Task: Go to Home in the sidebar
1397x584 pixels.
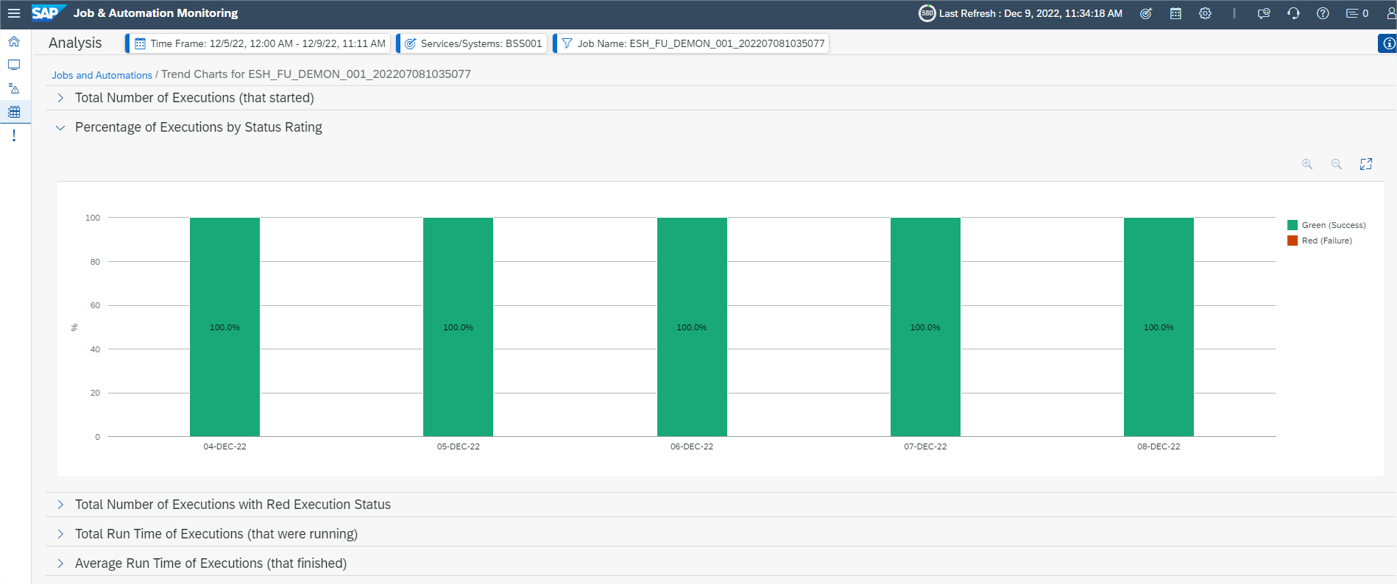Action: point(14,41)
